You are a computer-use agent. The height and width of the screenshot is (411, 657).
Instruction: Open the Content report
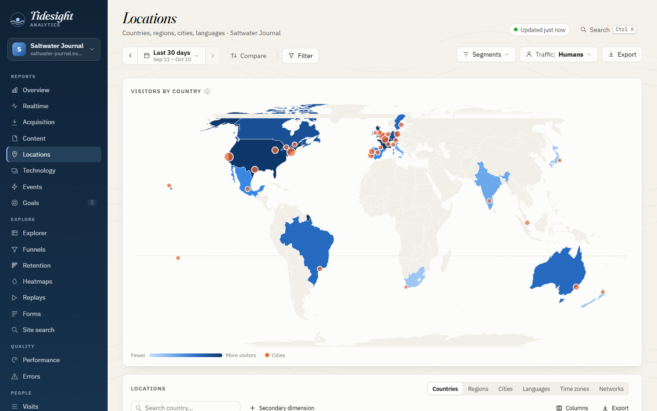[x=54, y=138]
